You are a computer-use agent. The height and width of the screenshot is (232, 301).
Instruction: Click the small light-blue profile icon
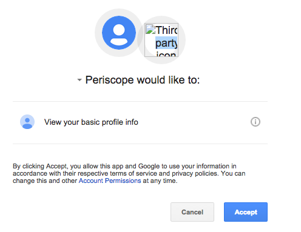pos(27,122)
